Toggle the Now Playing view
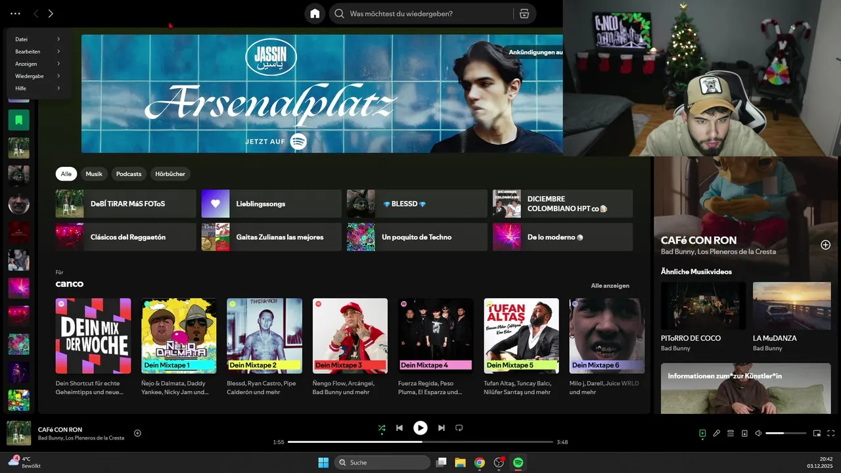This screenshot has width=841, height=473. point(702,433)
